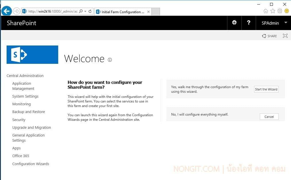Screen dimensions: 291x180
Task: Click the SharePoint brand text
Action: tap(22, 23)
